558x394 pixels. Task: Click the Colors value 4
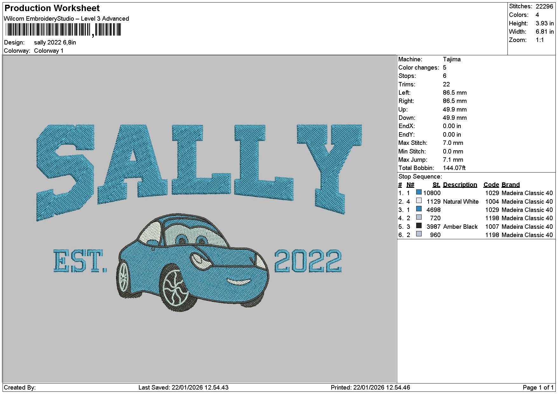537,15
